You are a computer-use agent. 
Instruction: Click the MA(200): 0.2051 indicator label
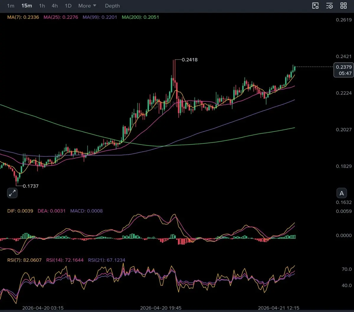click(140, 17)
